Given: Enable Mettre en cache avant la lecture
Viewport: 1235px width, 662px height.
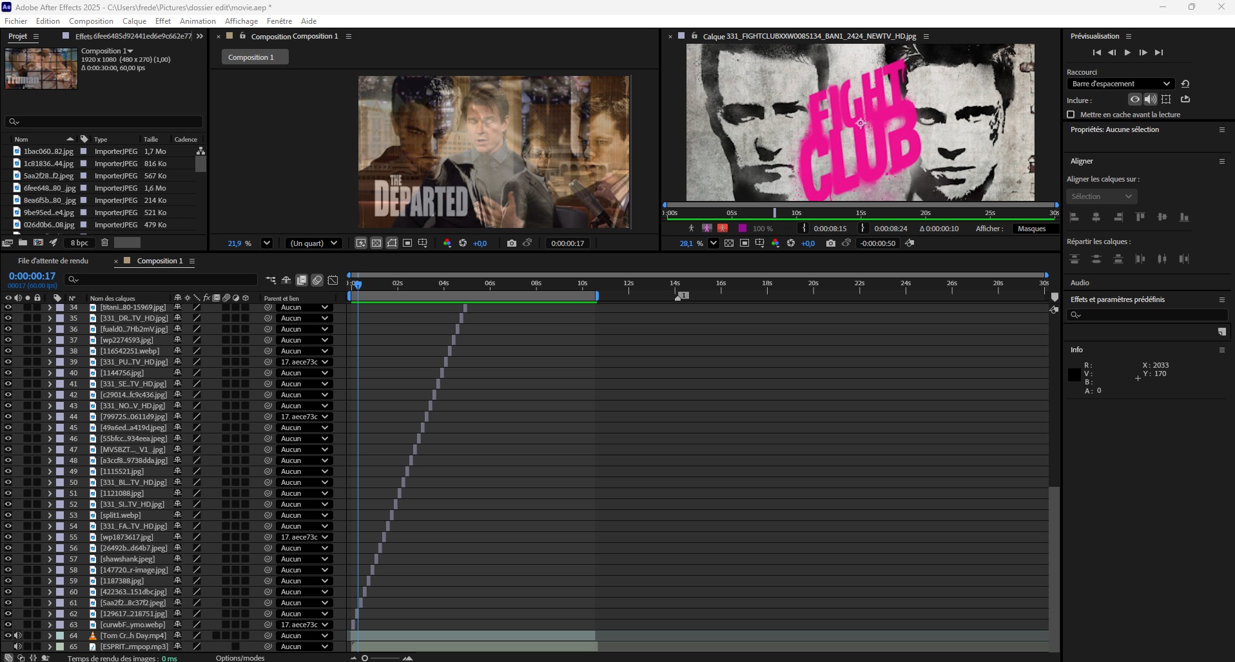Looking at the screenshot, I should pos(1071,115).
